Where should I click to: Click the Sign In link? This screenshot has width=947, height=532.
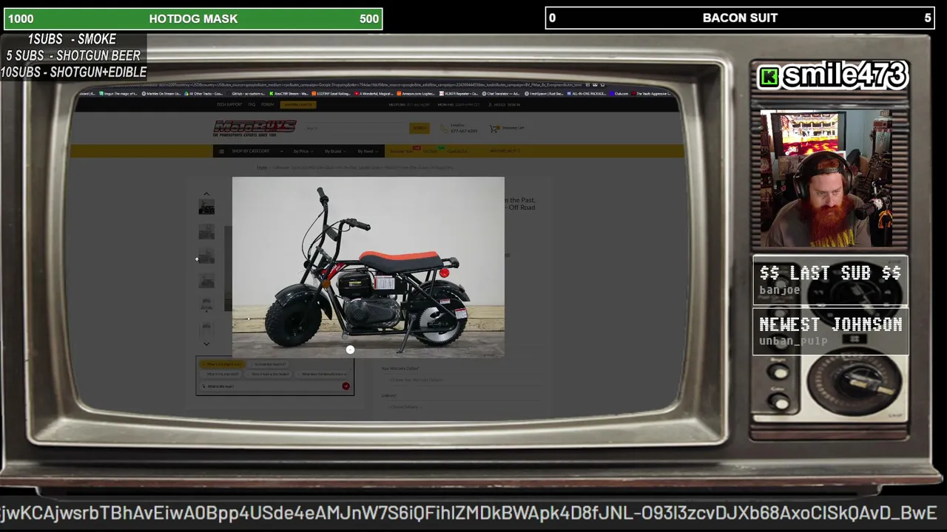tap(512, 105)
